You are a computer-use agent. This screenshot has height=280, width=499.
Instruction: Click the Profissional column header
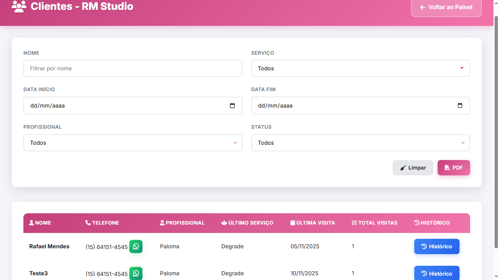pyautogui.click(x=185, y=223)
